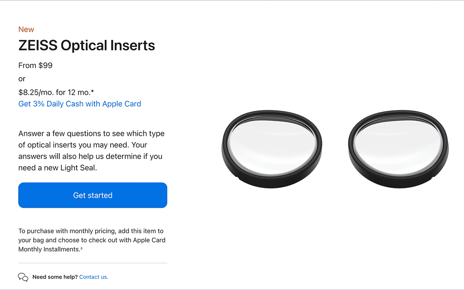Click the From $99 price text
464x290 pixels.
(x=35, y=65)
